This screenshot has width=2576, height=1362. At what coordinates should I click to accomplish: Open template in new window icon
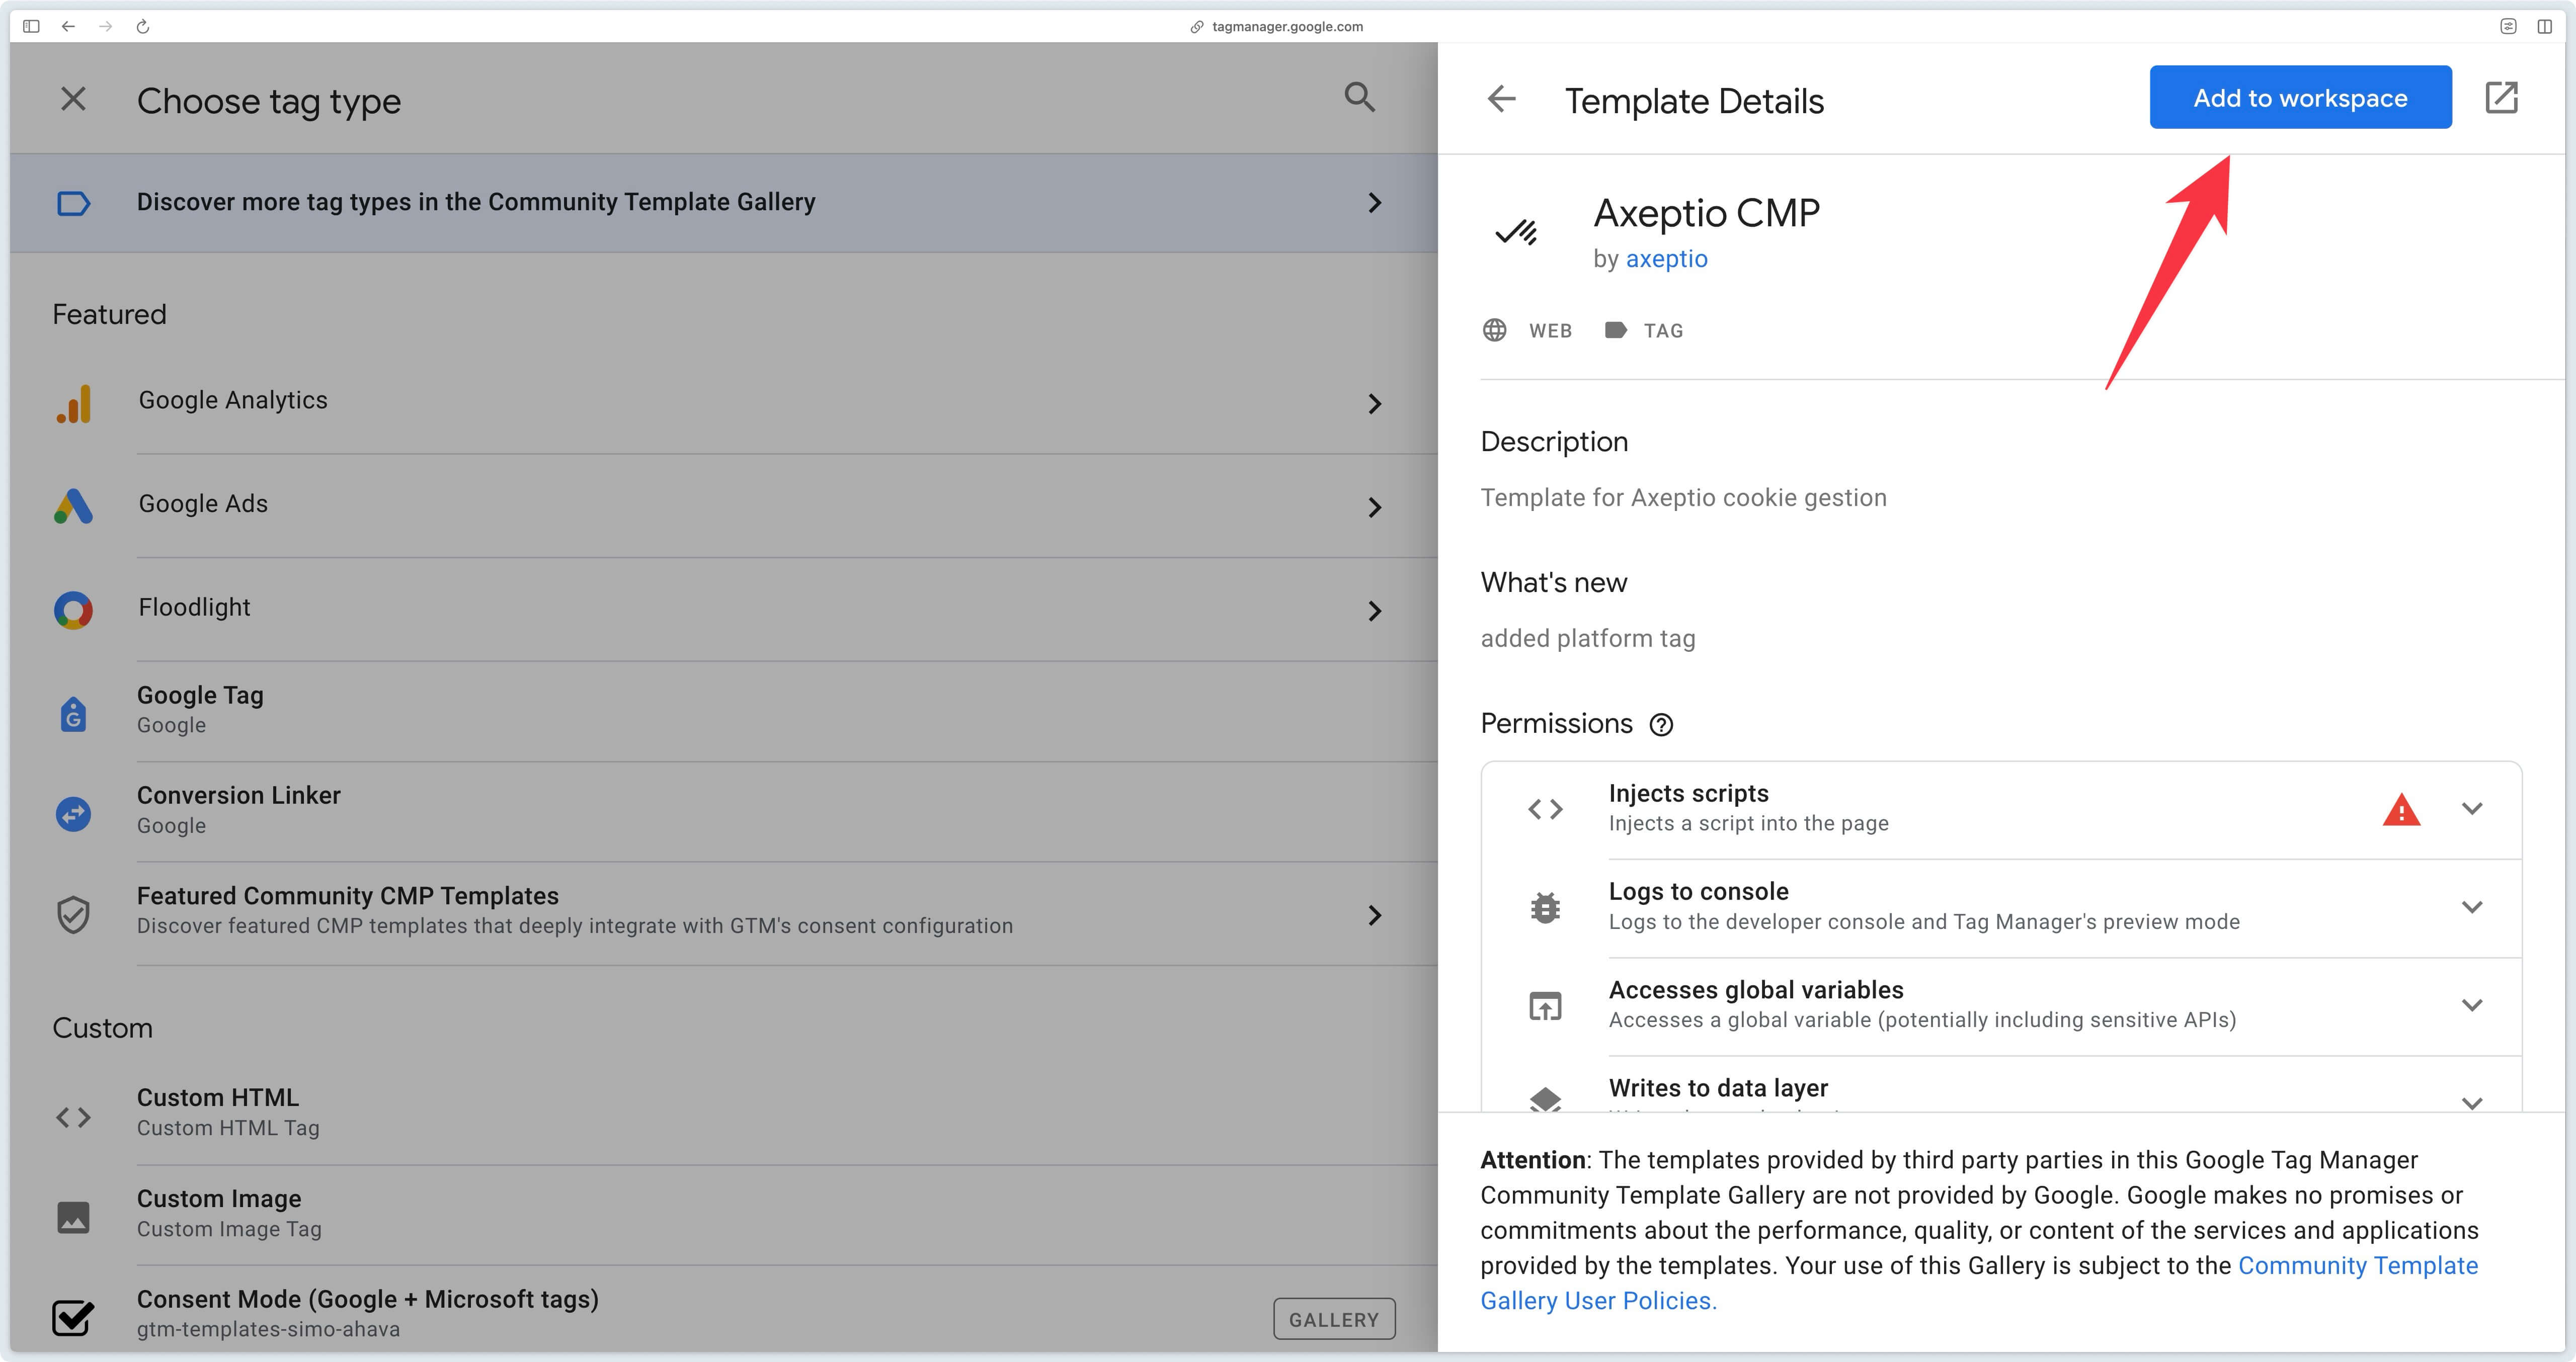coord(2501,97)
